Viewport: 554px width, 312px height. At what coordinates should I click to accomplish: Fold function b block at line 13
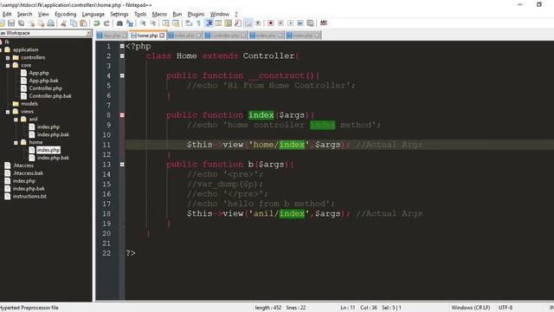click(x=122, y=164)
